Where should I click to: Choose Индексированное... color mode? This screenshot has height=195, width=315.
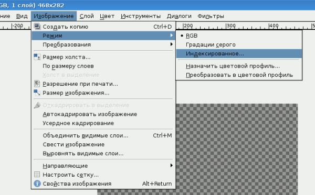point(239,54)
